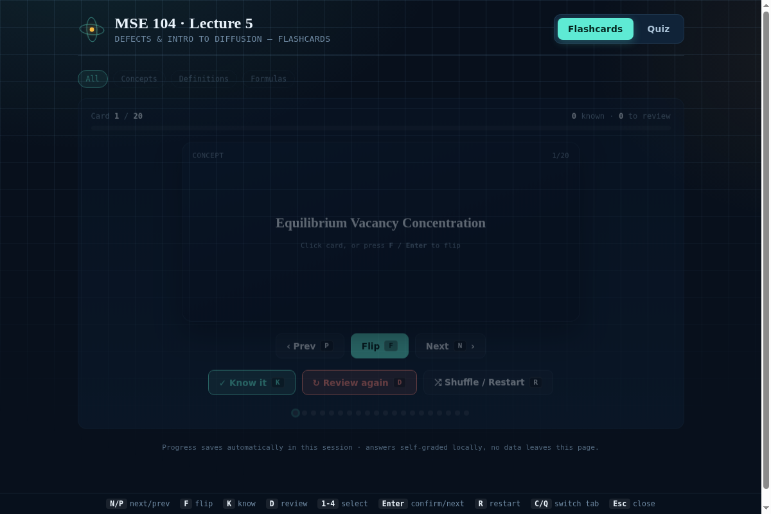Jump to the last progress dot

(466, 413)
